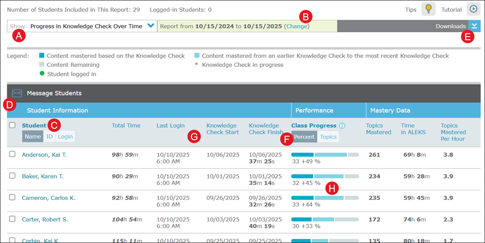Screen dimensions: 485x243
Task: Open the Tutorial play icon
Action: click(x=473, y=9)
